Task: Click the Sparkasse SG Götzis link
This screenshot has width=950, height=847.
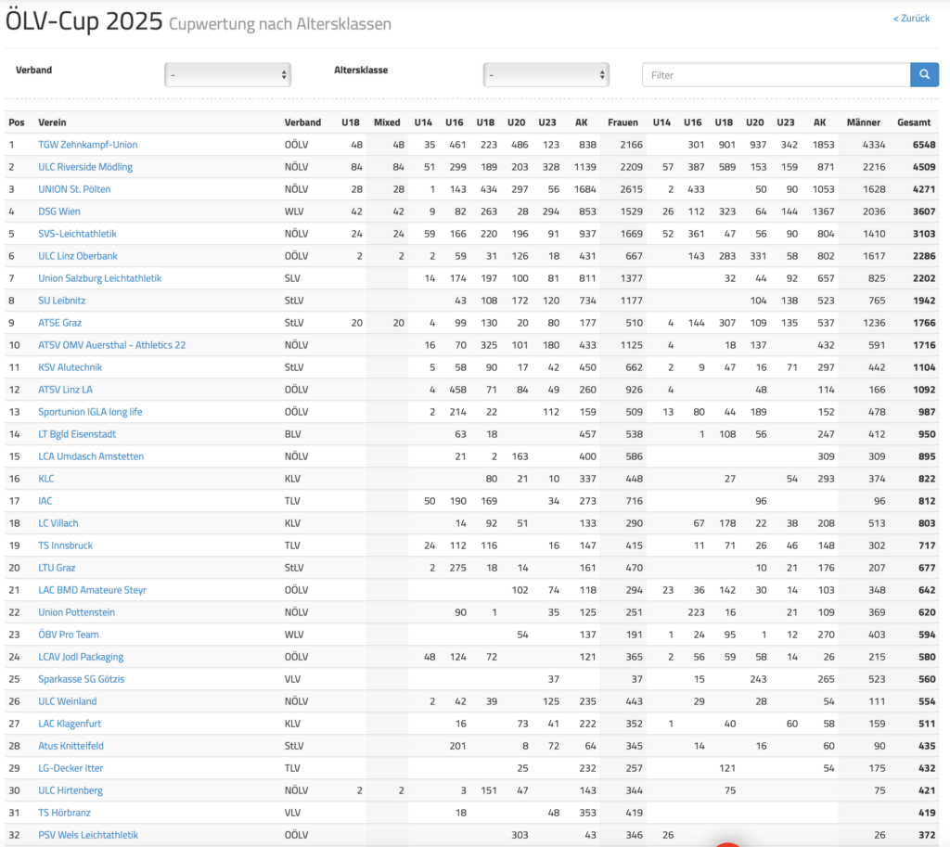Action: (x=81, y=679)
